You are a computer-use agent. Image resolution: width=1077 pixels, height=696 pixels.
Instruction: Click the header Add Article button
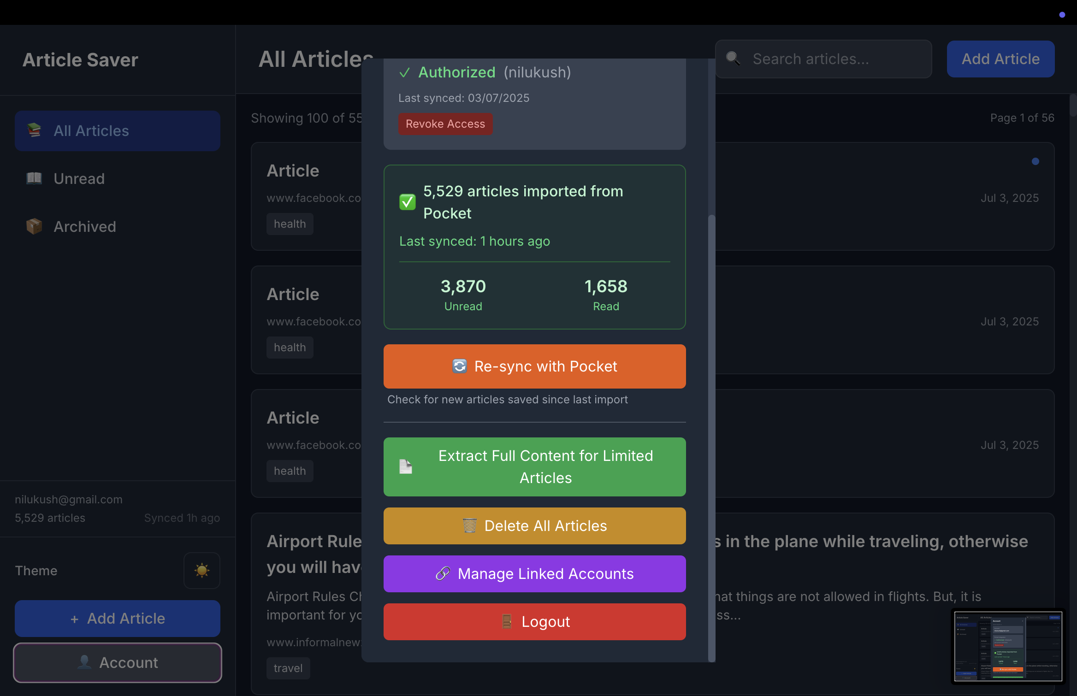tap(1000, 59)
